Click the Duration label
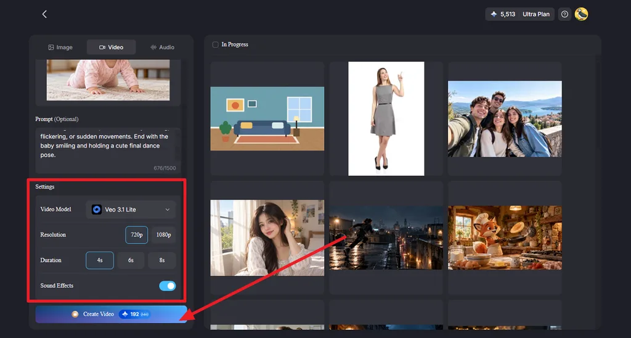 [x=51, y=260]
